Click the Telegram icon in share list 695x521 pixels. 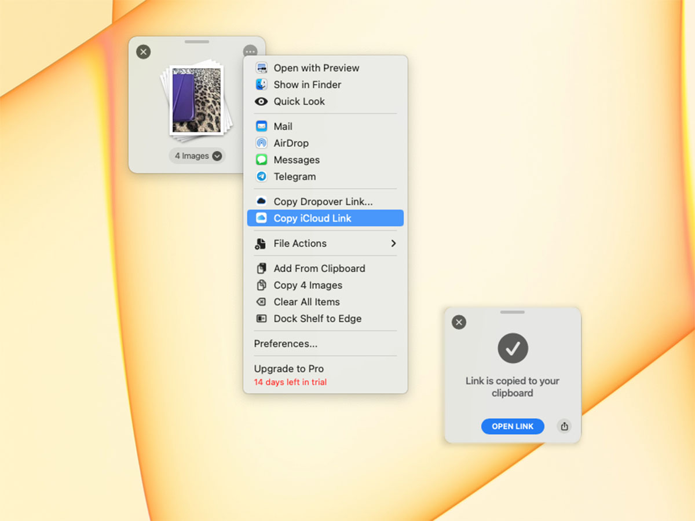261,177
